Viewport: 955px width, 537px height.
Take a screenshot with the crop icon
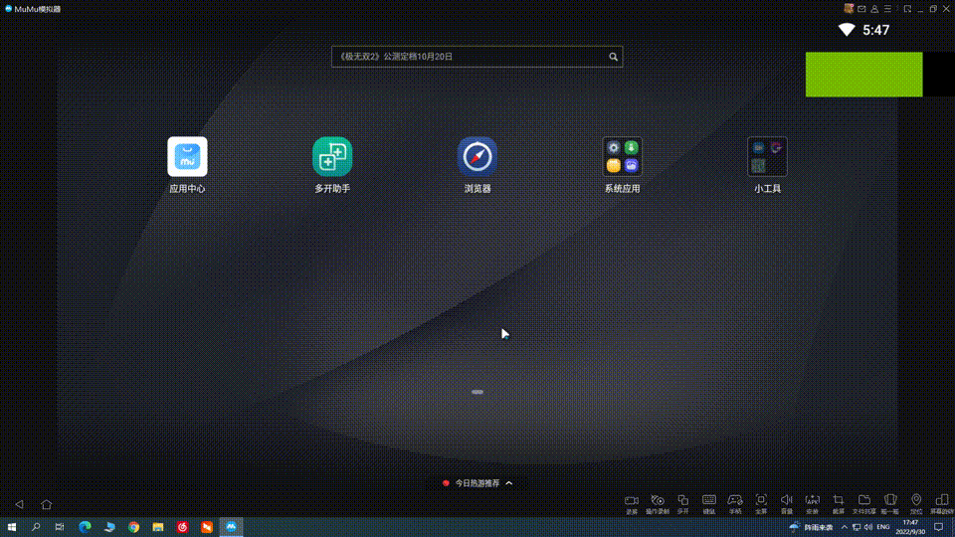[x=839, y=503]
